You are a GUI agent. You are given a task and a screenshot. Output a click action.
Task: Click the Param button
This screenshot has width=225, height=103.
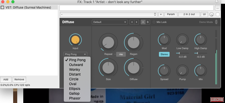[x=171, y=14]
